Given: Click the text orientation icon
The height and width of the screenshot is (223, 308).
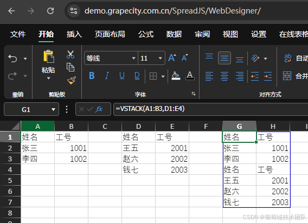Looking at the screenshot, I should pos(255,58).
